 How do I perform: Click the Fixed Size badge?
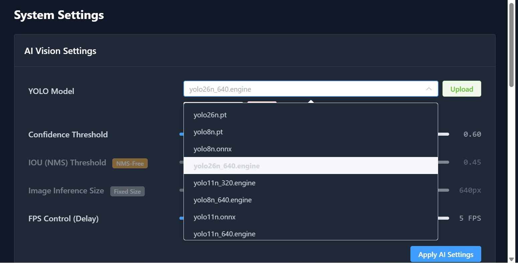pos(127,191)
